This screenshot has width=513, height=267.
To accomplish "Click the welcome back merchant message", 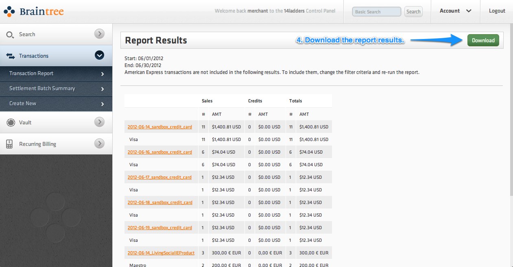I will click(x=275, y=11).
